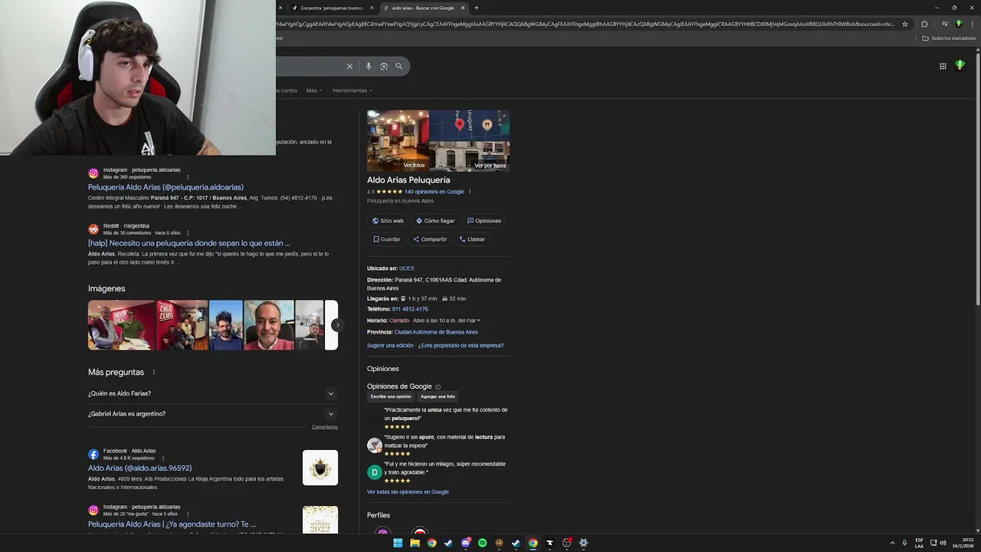The height and width of the screenshot is (552, 981).
Task: Open 'Ciudad Autónoma de Buenos Aires' province link
Action: 436,332
